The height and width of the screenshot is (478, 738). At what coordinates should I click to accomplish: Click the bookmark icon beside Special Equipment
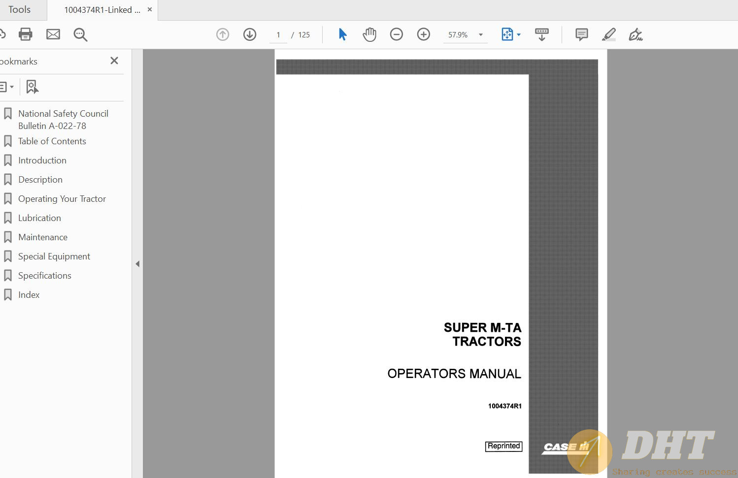pyautogui.click(x=8, y=256)
